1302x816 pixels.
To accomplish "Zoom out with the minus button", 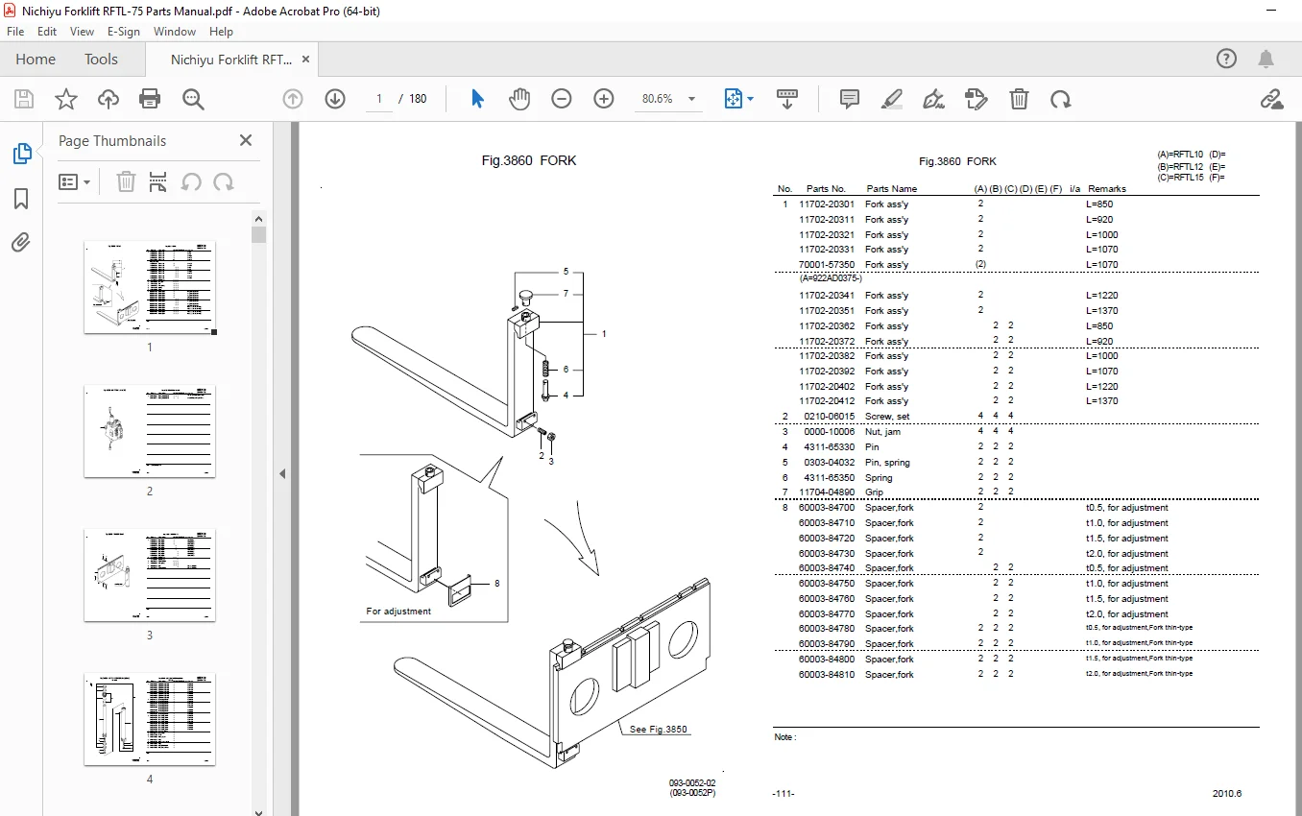I will (562, 99).
